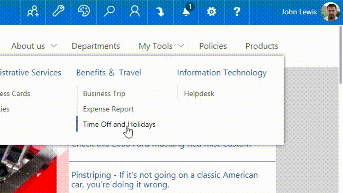Open the Departments menu item
The height and width of the screenshot is (193, 343).
(x=96, y=46)
